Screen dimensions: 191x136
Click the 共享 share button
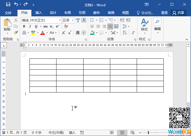point(178,13)
